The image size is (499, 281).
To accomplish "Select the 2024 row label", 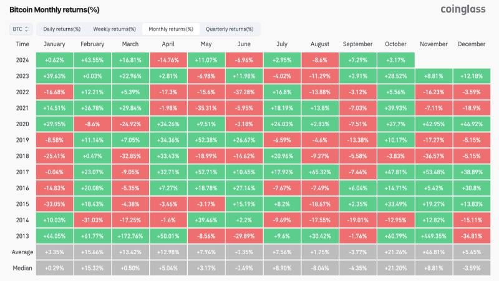I will click(x=22, y=60).
